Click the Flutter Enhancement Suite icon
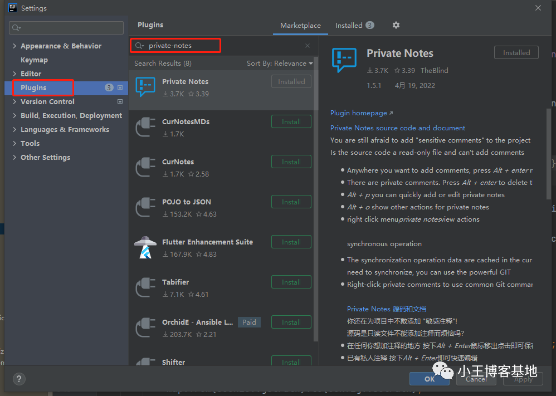Viewport: 556px width, 396px height. click(145, 247)
